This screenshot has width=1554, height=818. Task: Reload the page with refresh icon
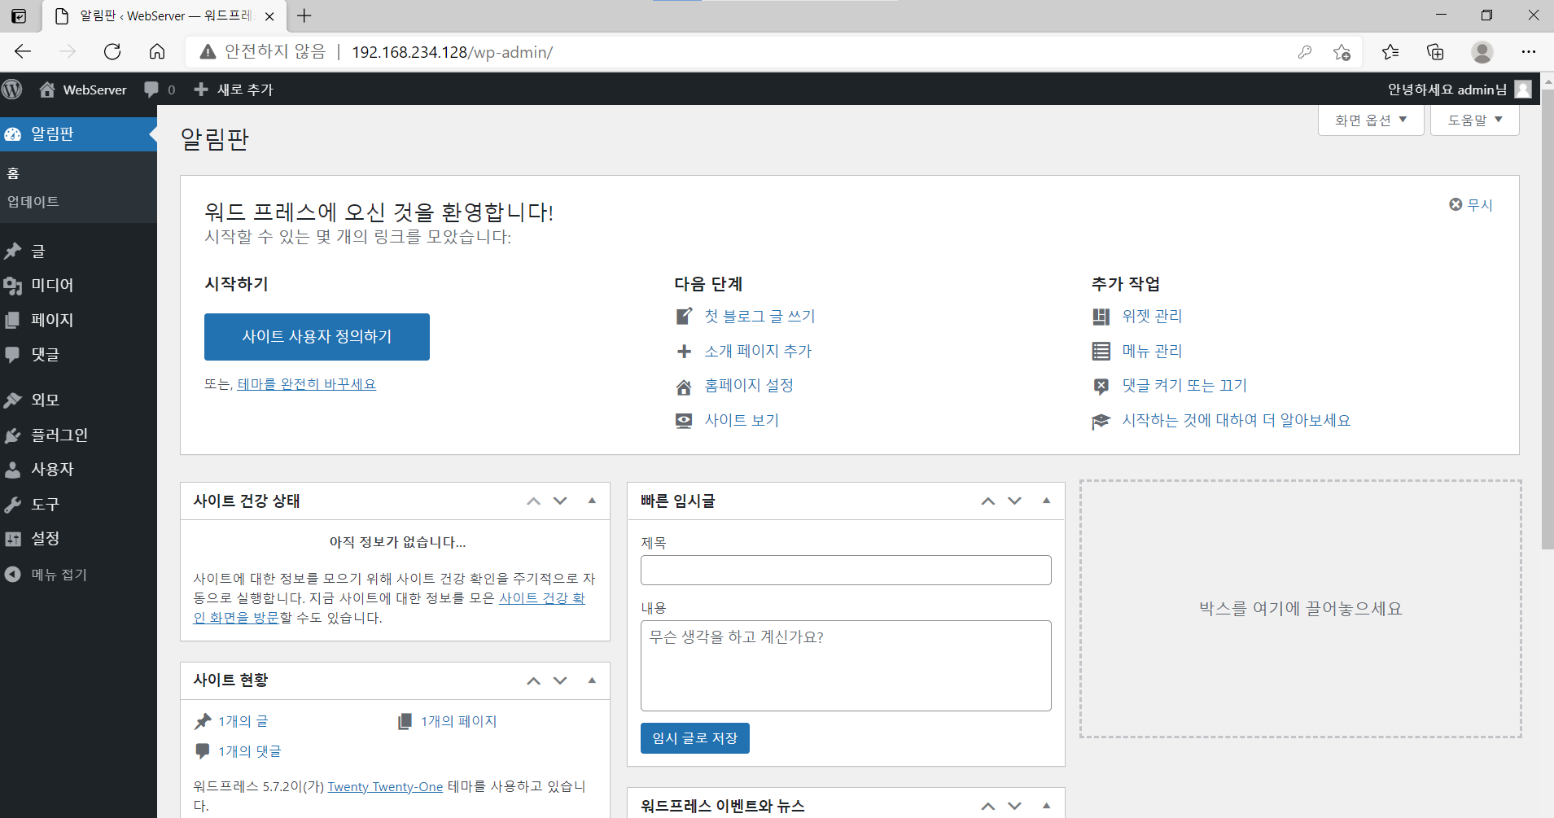pyautogui.click(x=112, y=52)
